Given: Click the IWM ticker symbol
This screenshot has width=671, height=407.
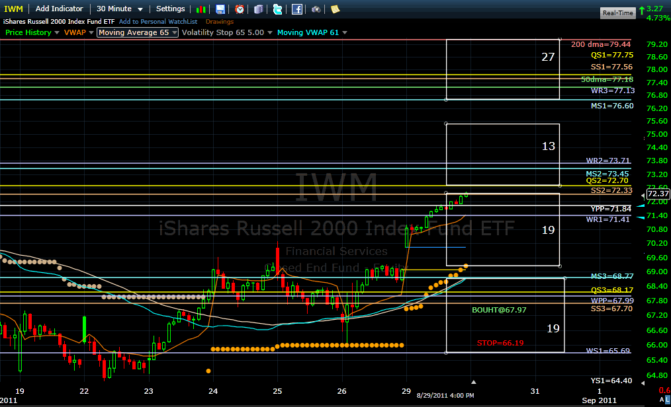Looking at the screenshot, I should [x=13, y=9].
